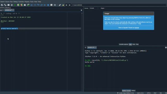Run cell and advance icon
The image size is (167, 94).
pyautogui.click(x=22, y=5)
